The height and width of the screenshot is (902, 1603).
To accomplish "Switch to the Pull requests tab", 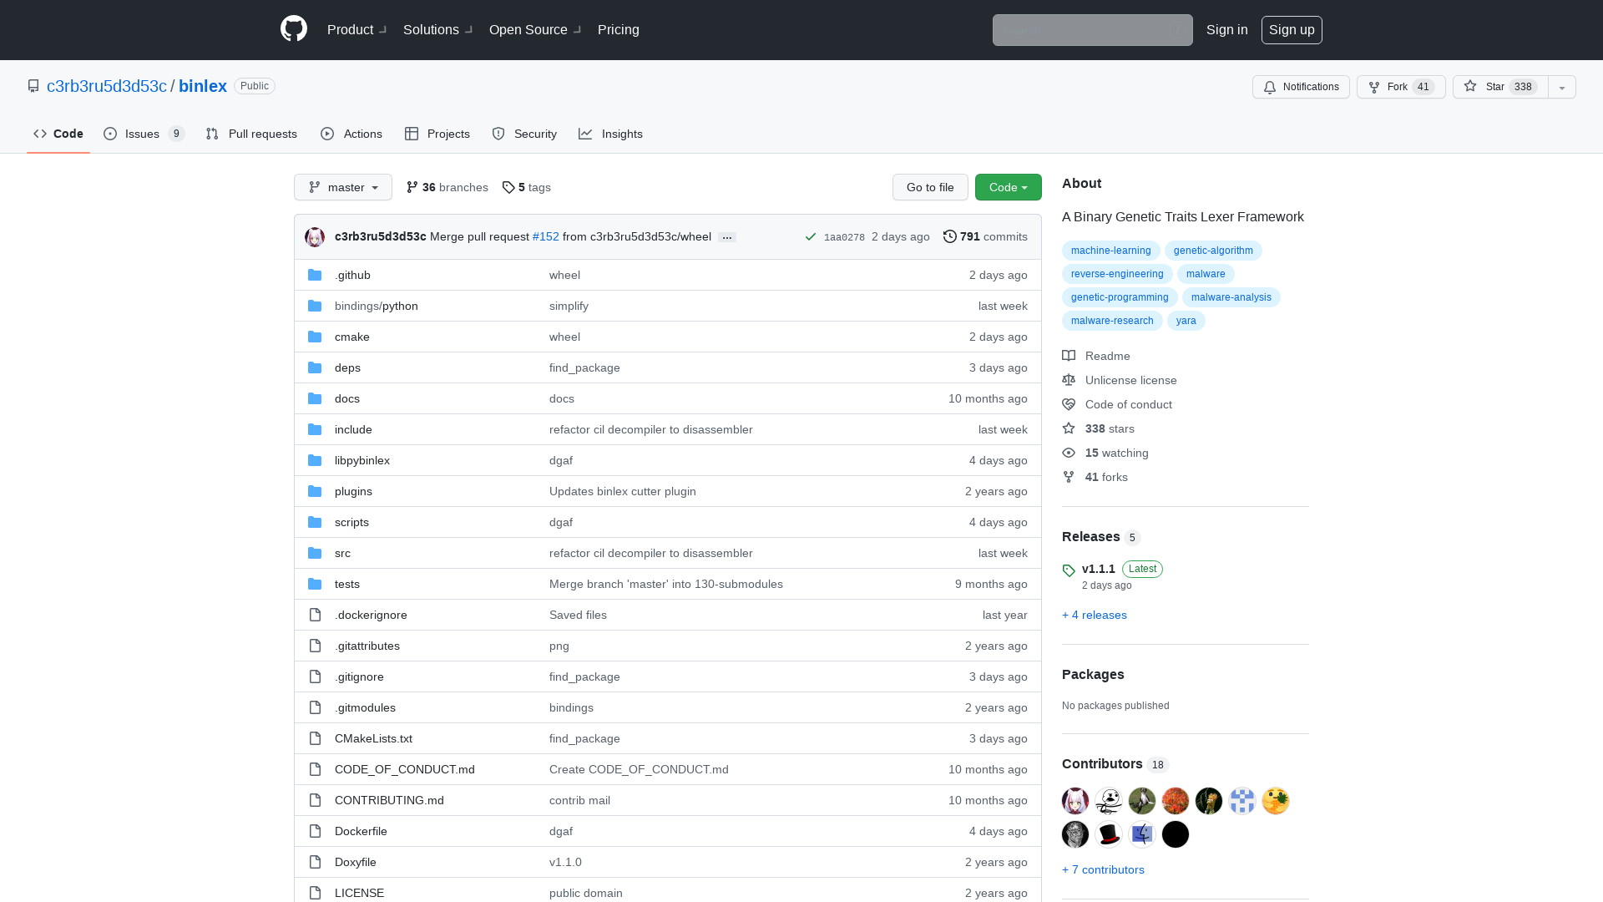I will tap(251, 134).
